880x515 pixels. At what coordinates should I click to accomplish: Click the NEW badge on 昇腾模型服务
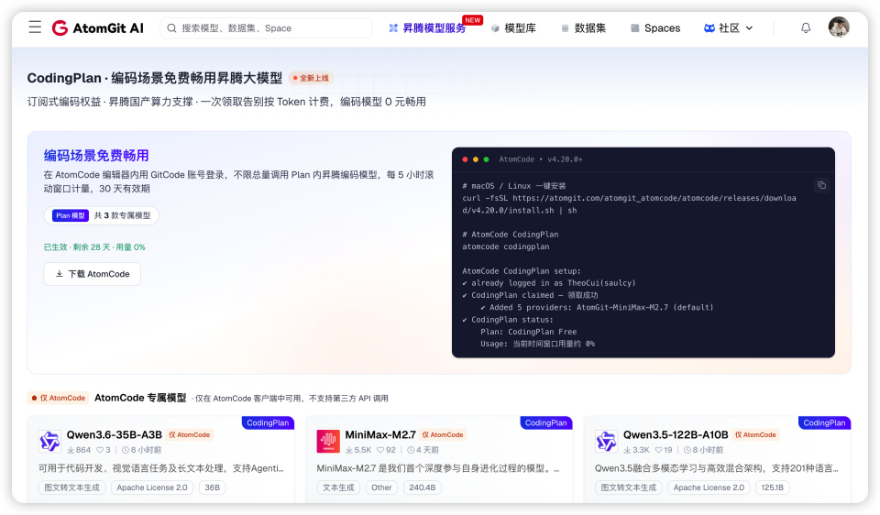(x=473, y=20)
